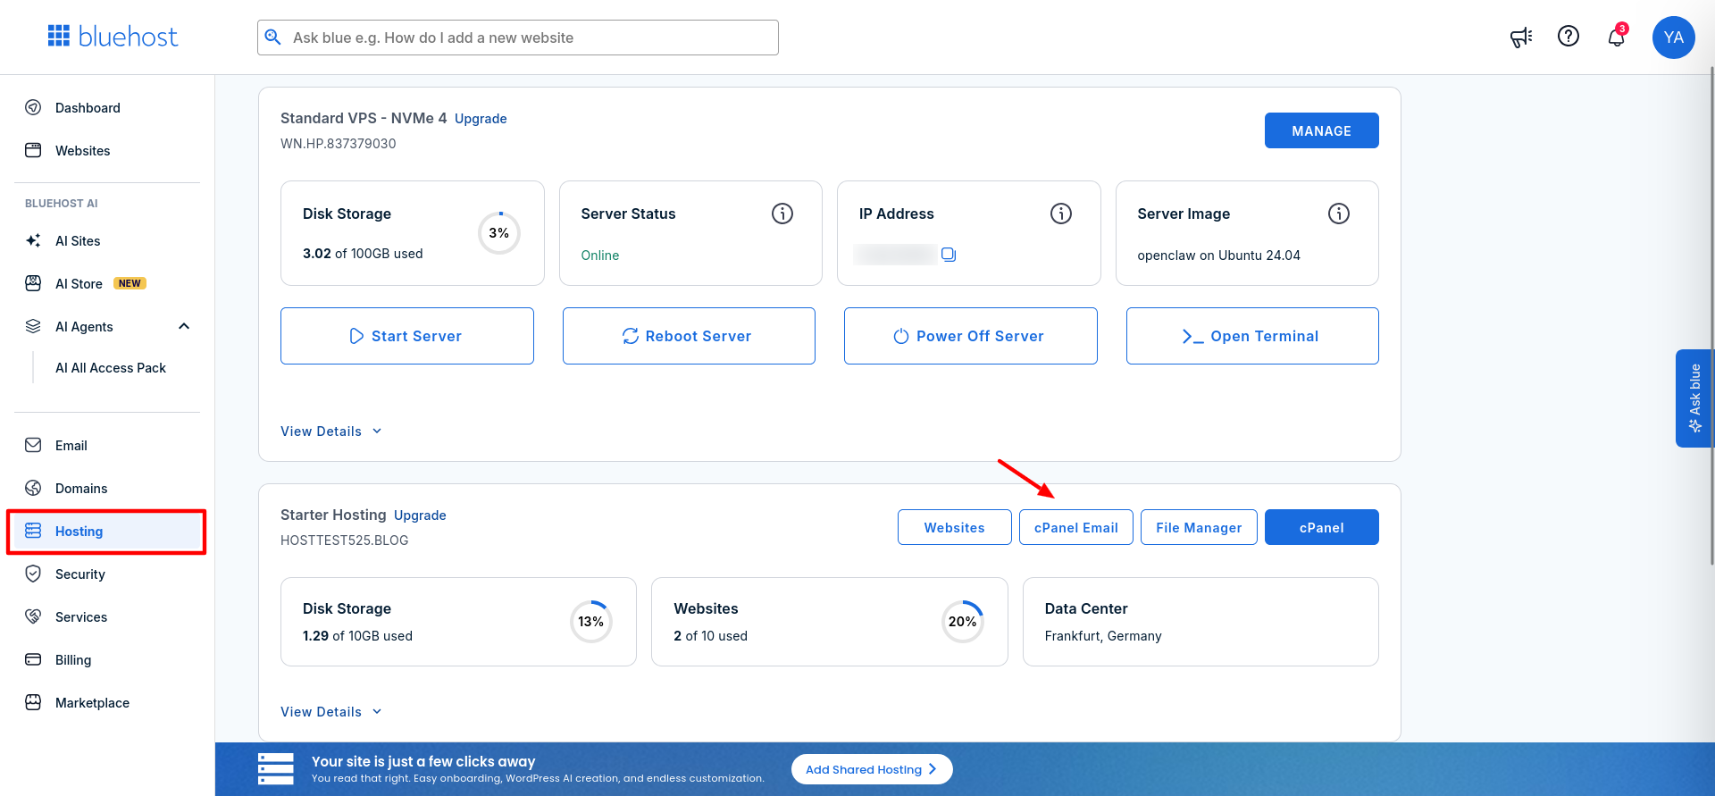Click the Hosting server icon in sidebar
1715x796 pixels.
(33, 531)
